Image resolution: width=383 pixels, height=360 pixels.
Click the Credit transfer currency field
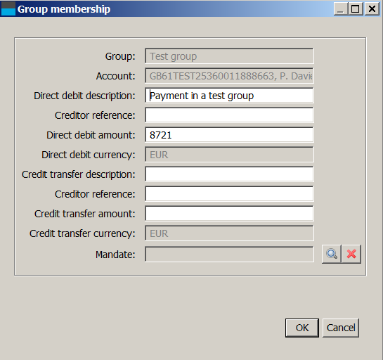(x=229, y=233)
